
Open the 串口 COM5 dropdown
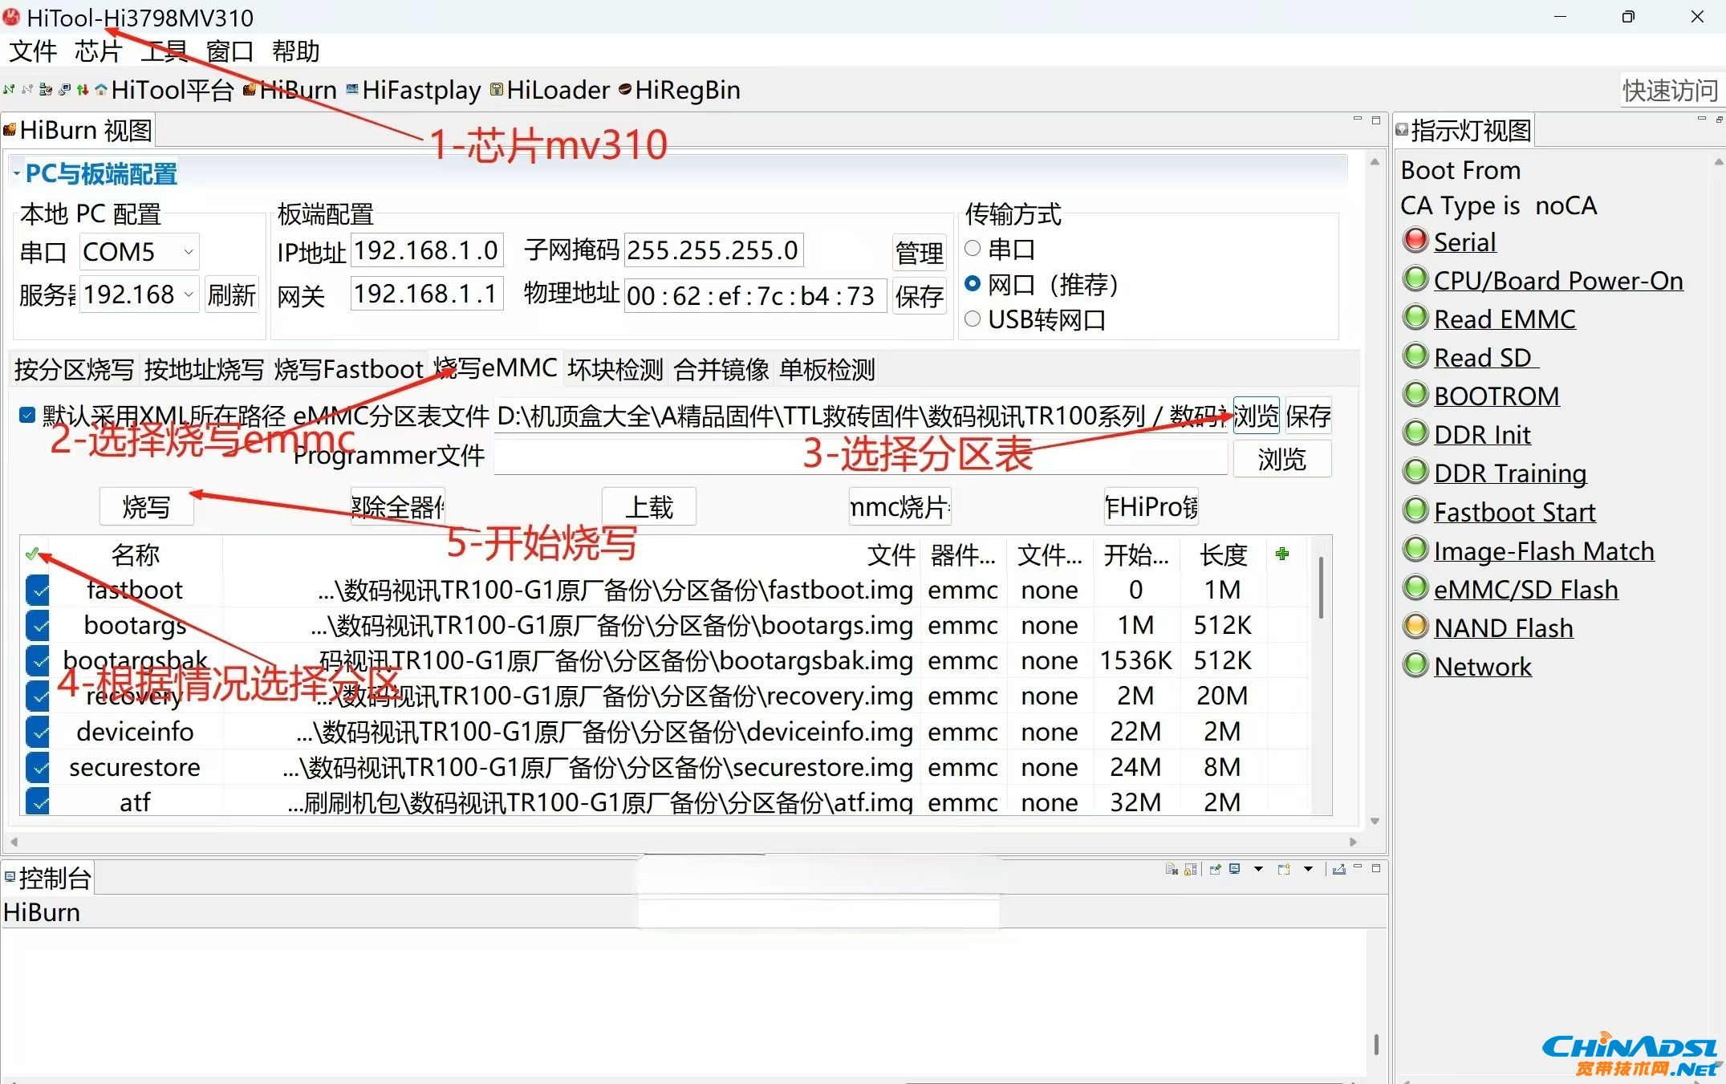[189, 251]
